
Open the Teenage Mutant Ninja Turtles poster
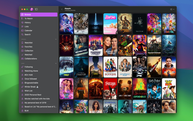click(125, 45)
